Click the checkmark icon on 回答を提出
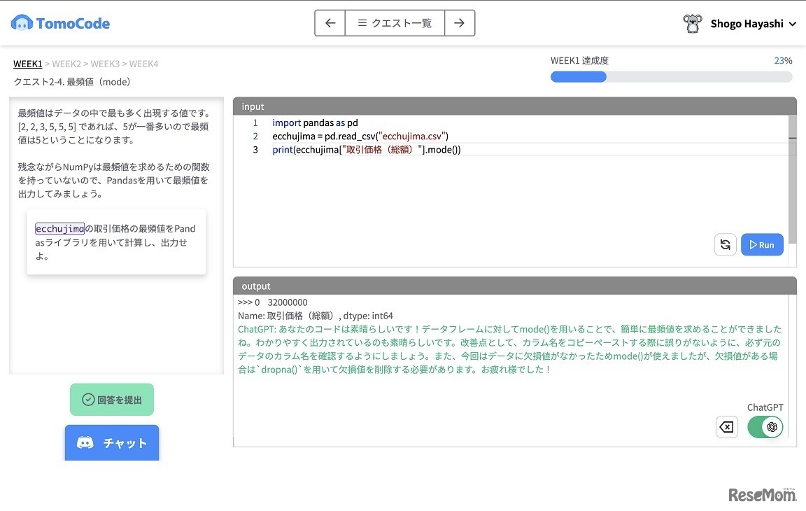Screen dimensions: 806x511 tap(88, 400)
